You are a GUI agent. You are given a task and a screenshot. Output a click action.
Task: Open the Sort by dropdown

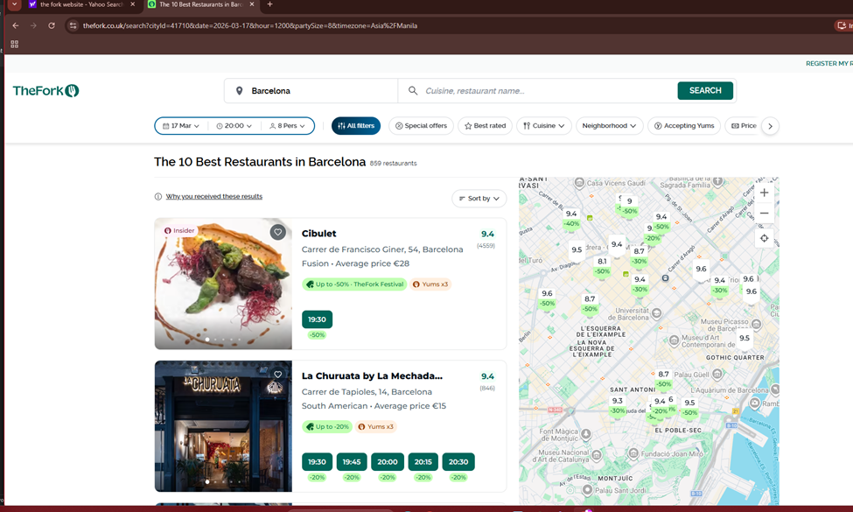click(x=479, y=199)
